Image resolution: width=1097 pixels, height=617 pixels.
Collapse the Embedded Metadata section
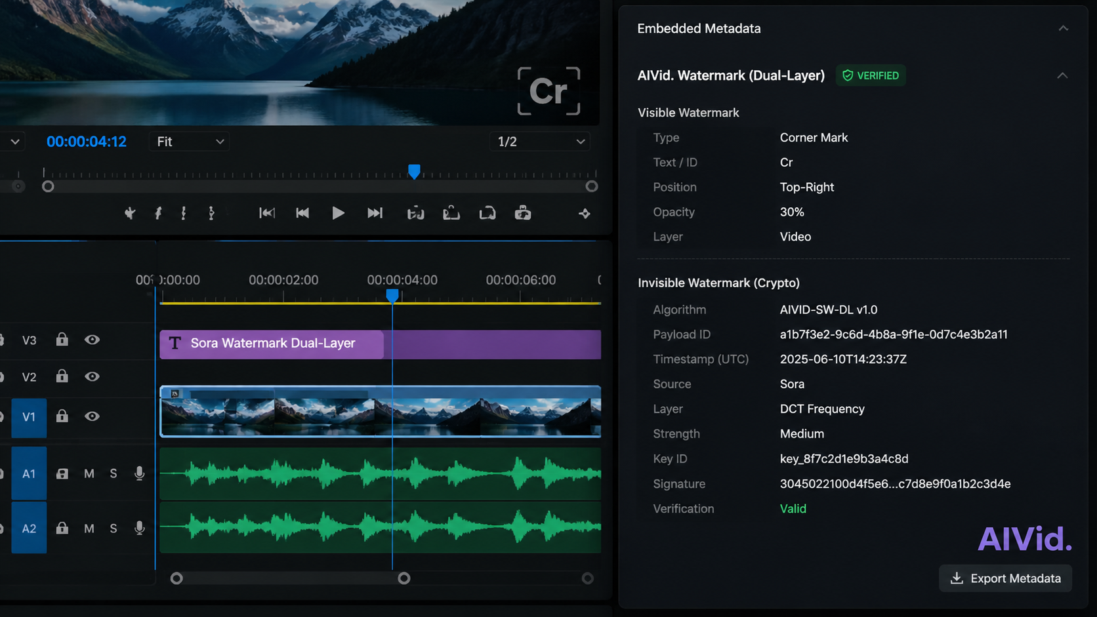coord(1064,28)
